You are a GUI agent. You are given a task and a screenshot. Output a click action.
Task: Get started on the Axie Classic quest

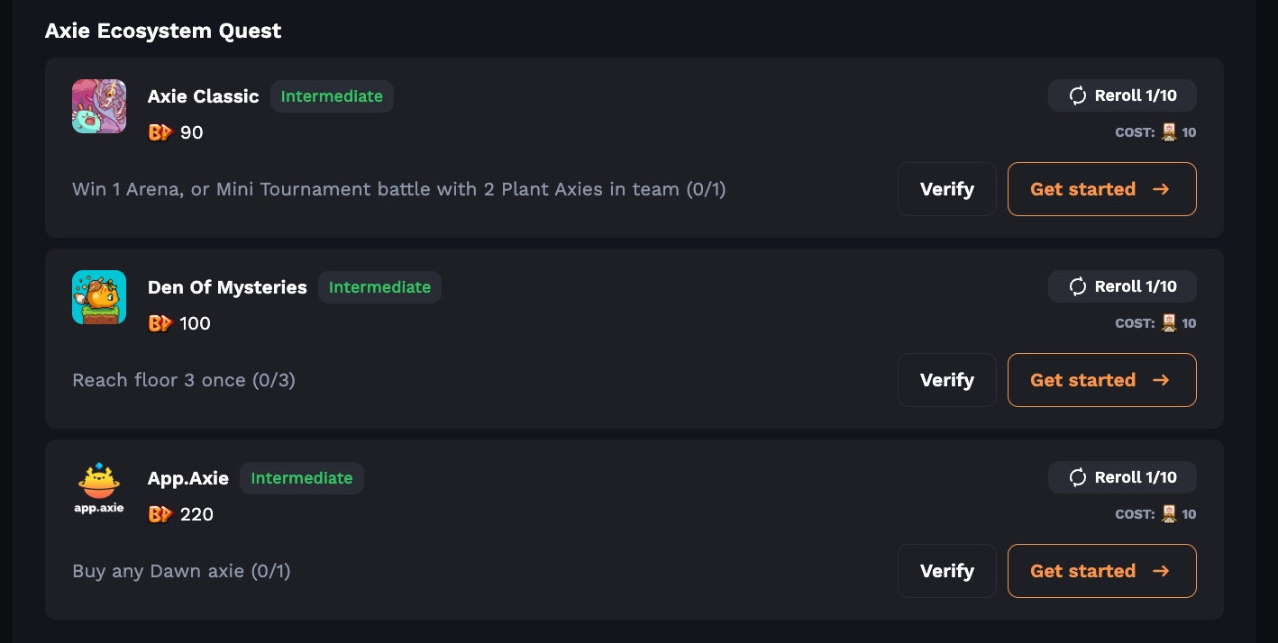[x=1102, y=189]
